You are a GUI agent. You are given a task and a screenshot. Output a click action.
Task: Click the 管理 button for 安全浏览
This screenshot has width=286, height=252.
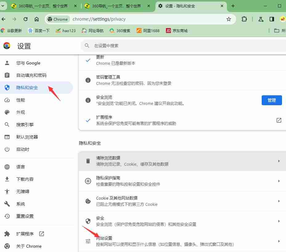click(x=272, y=100)
